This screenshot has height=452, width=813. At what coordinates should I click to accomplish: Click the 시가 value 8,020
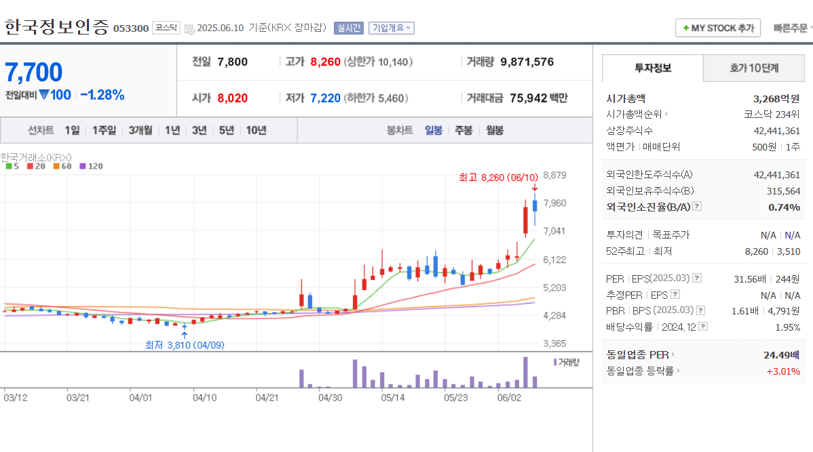click(232, 98)
